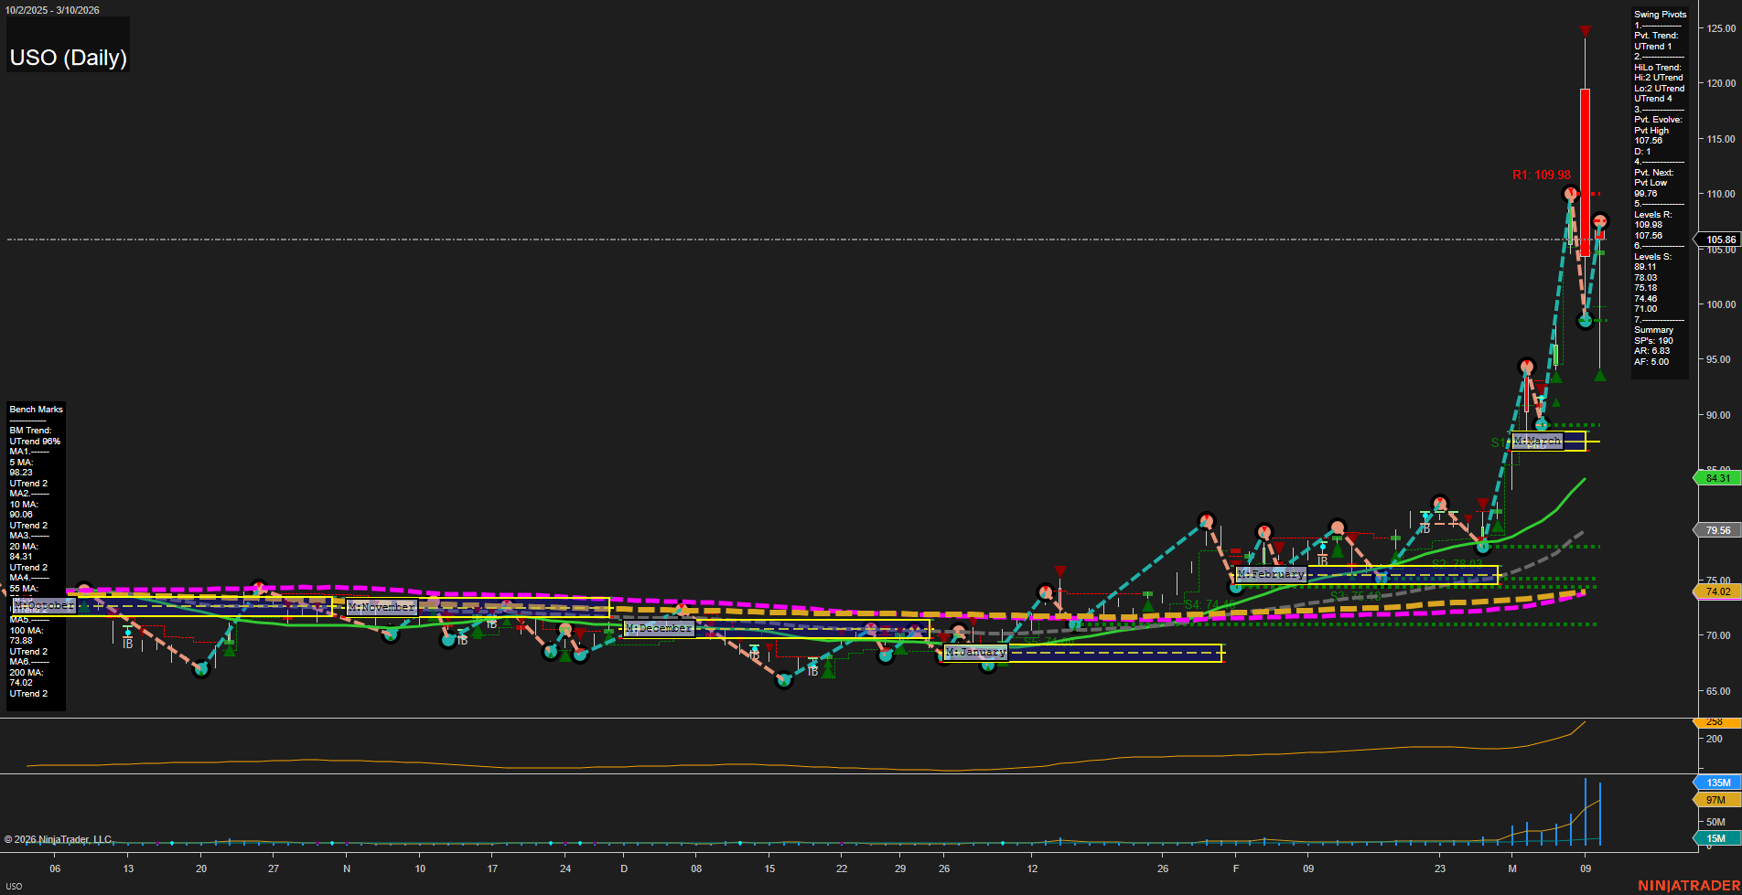1742x895 pixels.
Task: Click the Bench Marks panel header
Action: pyautogui.click(x=35, y=409)
